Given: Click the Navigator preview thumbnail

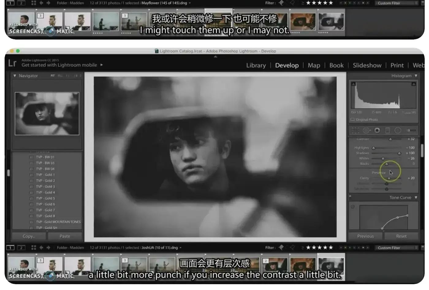Looking at the screenshot, I should point(47,113).
